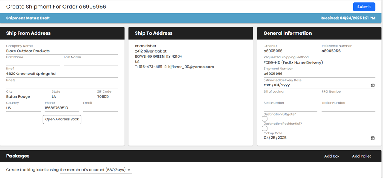Edit the Trailer Number field
Viewport: 383px width, 178px height.
348,108
